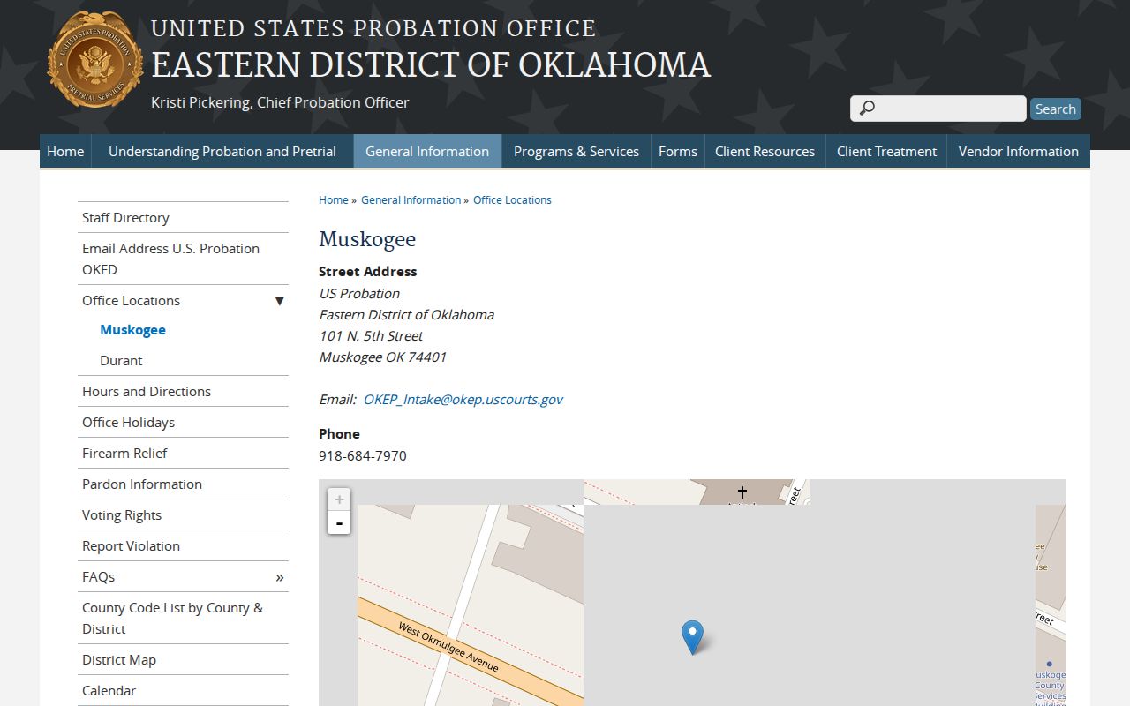
Task: Follow the Home breadcrumb link
Action: (x=334, y=200)
